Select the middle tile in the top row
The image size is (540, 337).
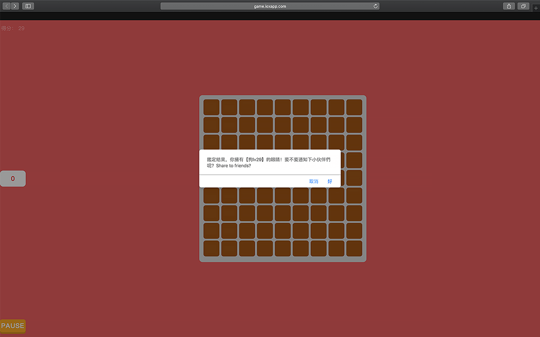(x=283, y=107)
